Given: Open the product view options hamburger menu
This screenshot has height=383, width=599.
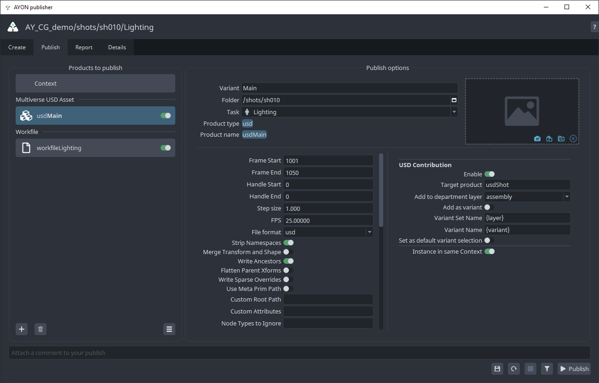Looking at the screenshot, I should [169, 329].
